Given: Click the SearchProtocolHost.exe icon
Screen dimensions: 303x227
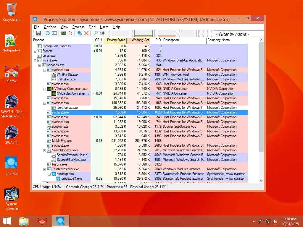Looking at the screenshot, I should (x=54, y=155).
